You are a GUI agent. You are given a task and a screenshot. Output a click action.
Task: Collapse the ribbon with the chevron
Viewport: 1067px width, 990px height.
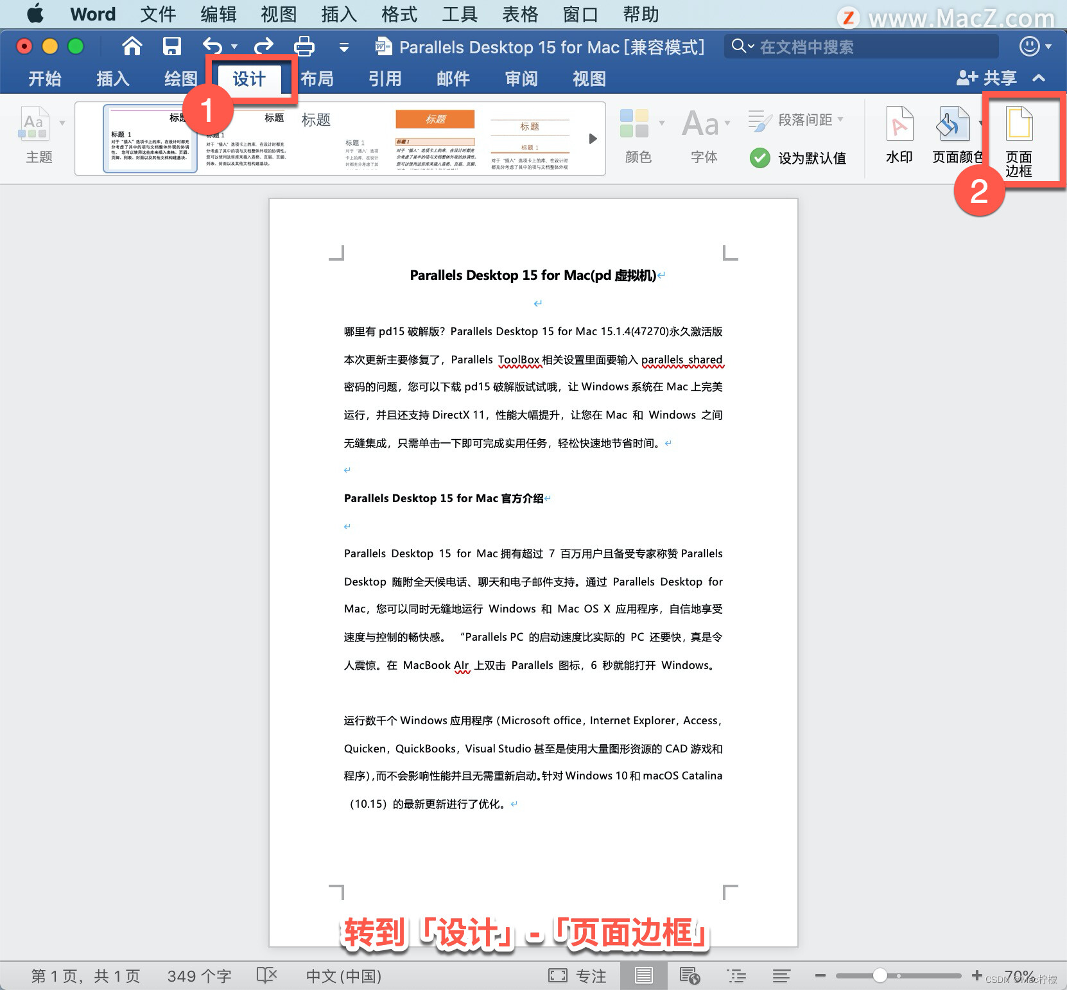click(x=1039, y=78)
